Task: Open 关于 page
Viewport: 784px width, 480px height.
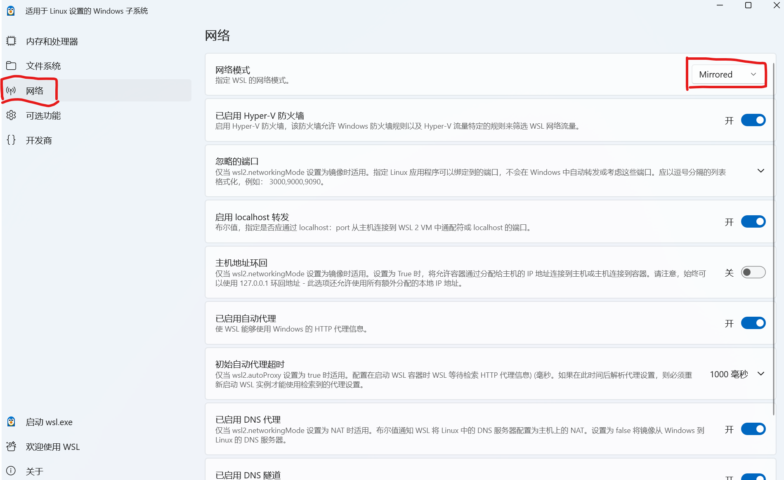Action: (97, 471)
